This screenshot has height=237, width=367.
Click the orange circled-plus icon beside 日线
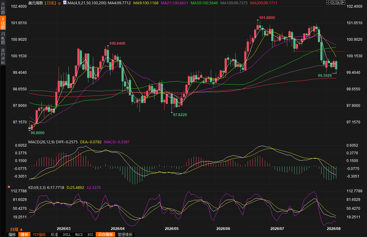click(x=59, y=3)
